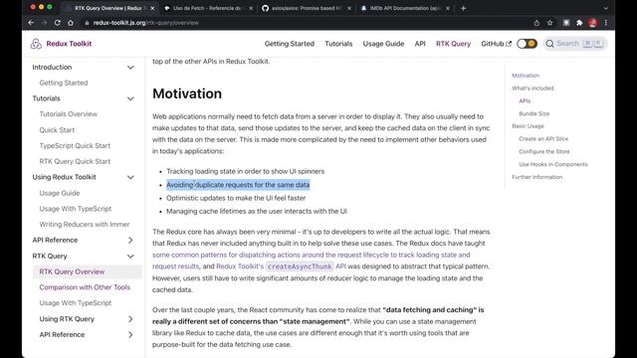Switch to the axios GitHub tab
The height and width of the screenshot is (358, 637).
point(307,8)
